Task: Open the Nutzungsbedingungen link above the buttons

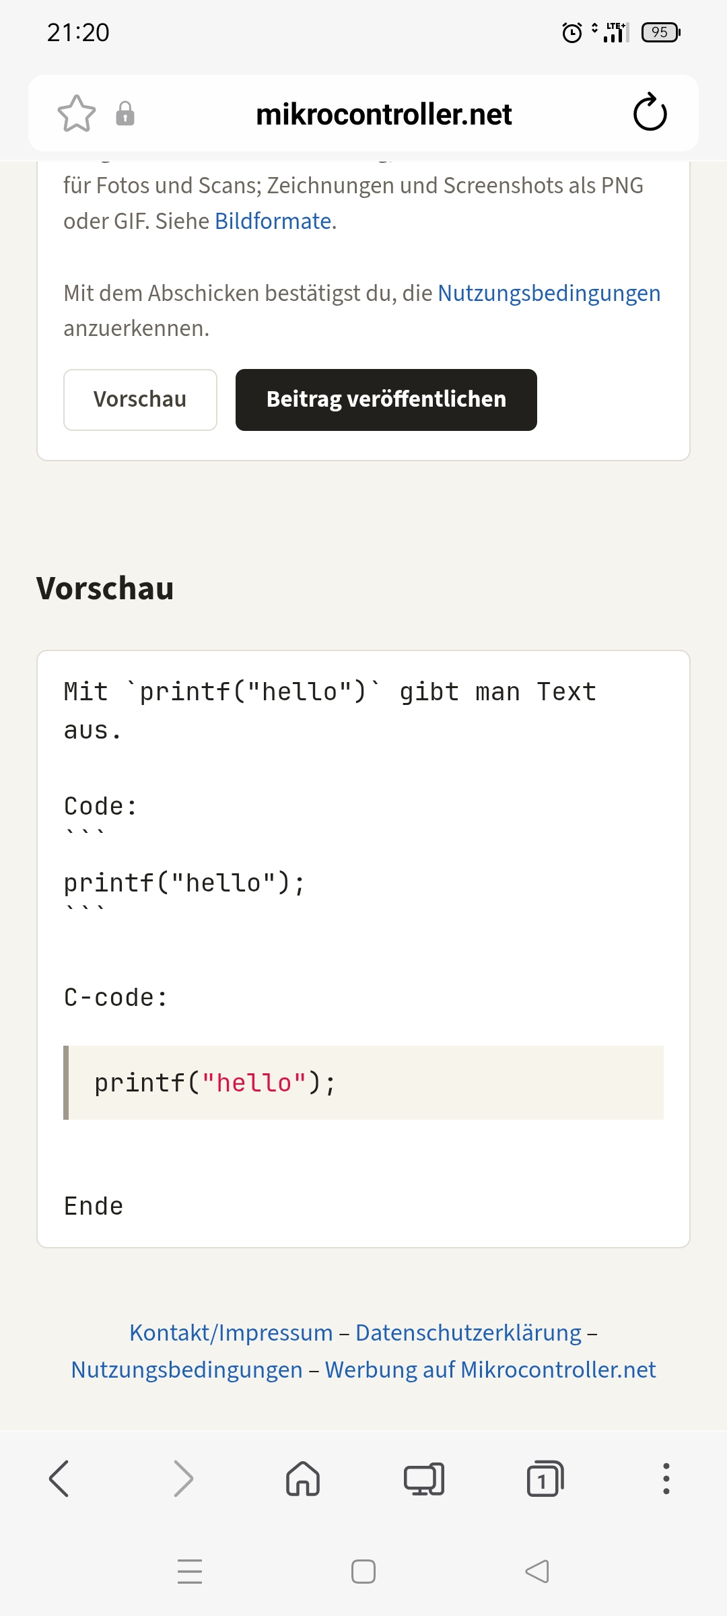Action: click(549, 293)
